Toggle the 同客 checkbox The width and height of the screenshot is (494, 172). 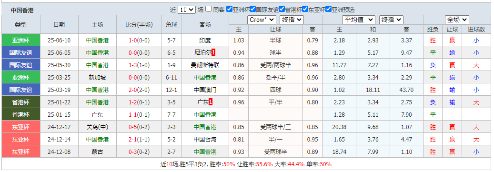coord(209,9)
